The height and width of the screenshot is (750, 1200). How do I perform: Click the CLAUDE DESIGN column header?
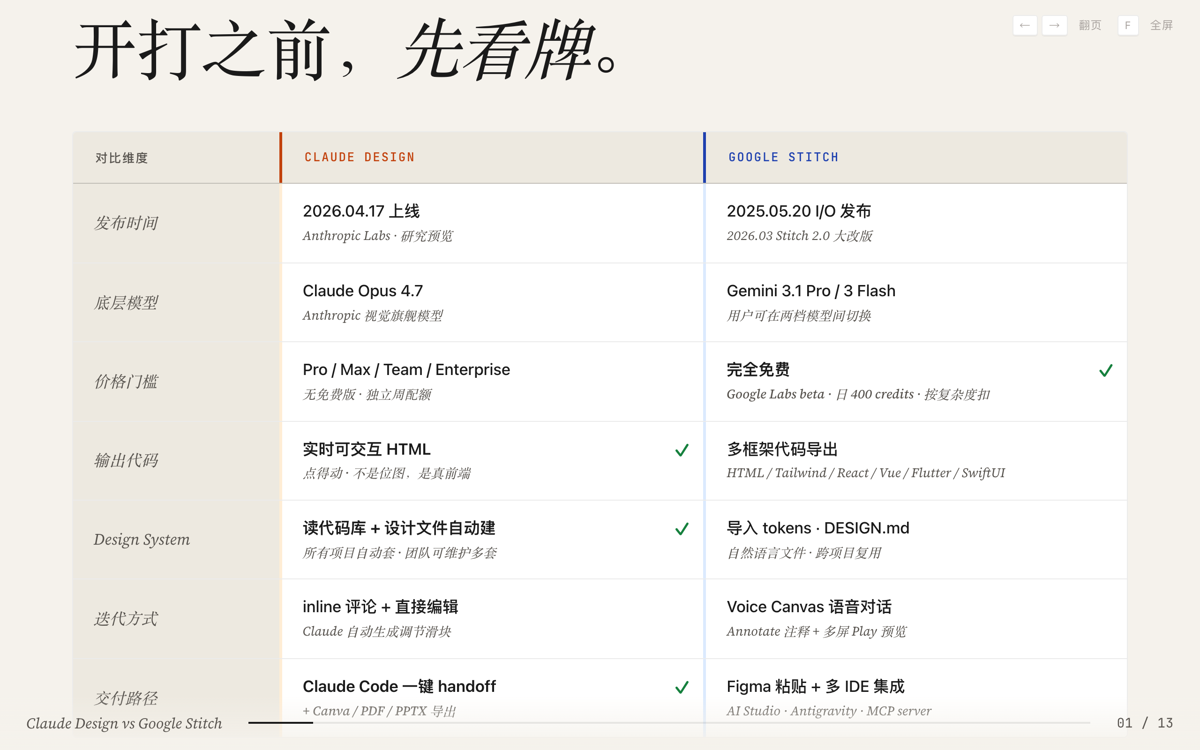click(x=360, y=157)
